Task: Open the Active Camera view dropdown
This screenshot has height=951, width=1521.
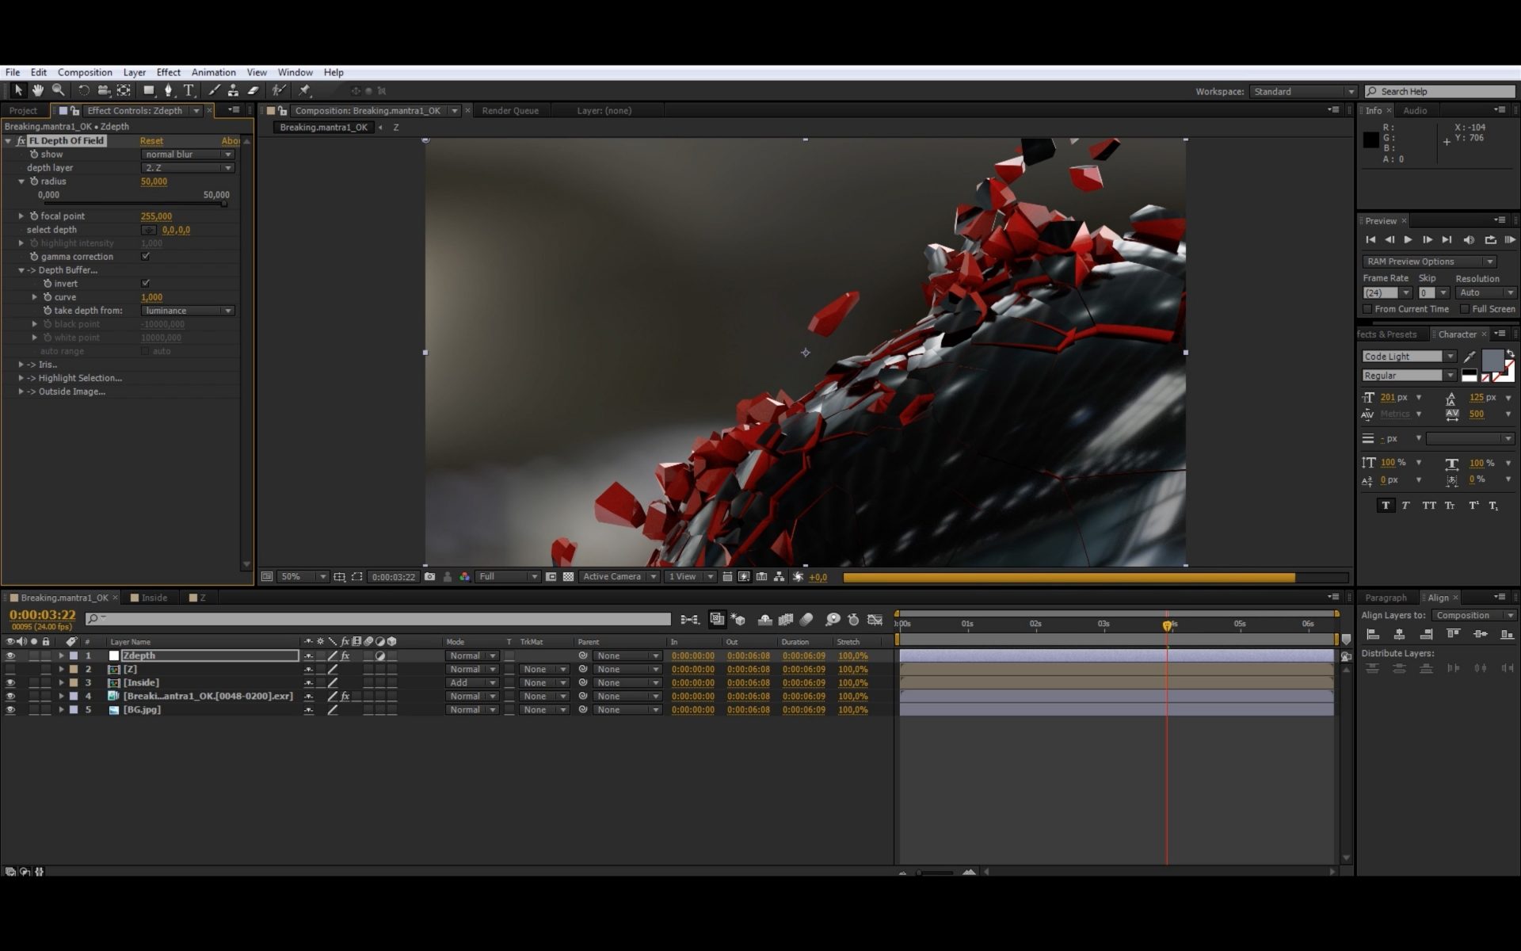Action: pos(619,577)
